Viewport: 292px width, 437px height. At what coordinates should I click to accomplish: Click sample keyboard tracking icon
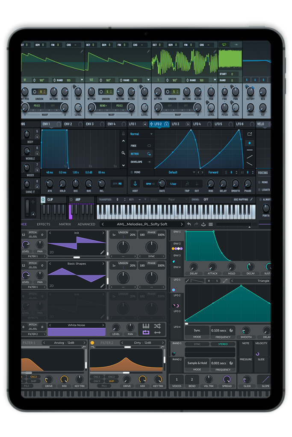point(146,326)
